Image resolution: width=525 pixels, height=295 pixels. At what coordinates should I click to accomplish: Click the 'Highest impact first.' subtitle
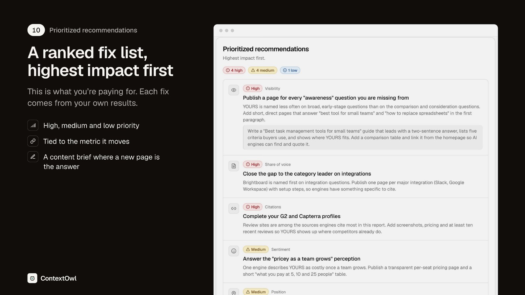pyautogui.click(x=244, y=58)
